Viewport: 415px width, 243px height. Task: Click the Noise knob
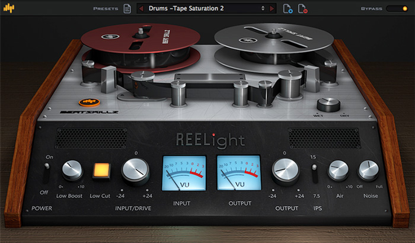(368, 171)
